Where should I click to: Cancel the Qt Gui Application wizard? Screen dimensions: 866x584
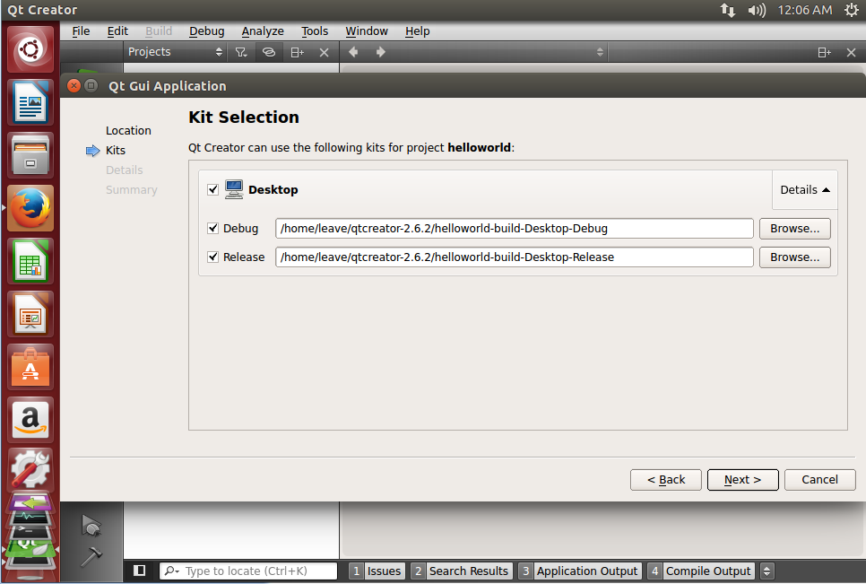(x=820, y=480)
